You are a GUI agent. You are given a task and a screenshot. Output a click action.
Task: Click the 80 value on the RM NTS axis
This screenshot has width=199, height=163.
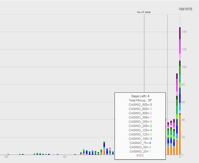point(183,85)
